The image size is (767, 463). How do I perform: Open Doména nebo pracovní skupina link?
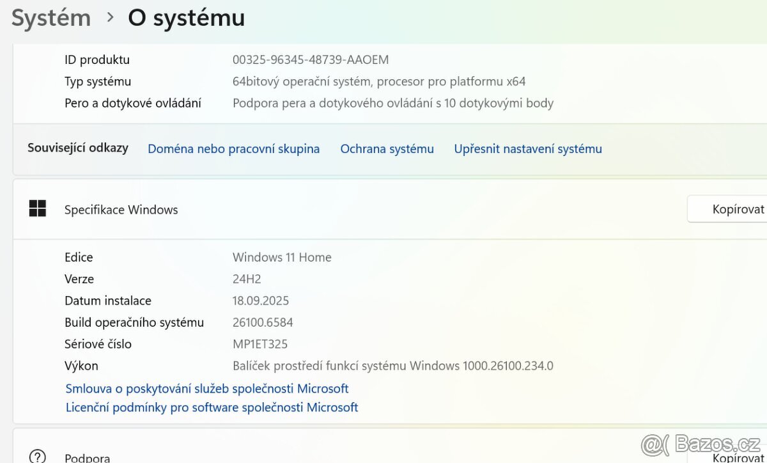pyautogui.click(x=233, y=149)
